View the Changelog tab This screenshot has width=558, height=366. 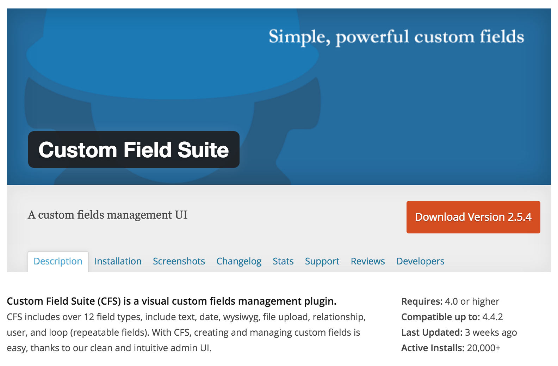pos(239,261)
